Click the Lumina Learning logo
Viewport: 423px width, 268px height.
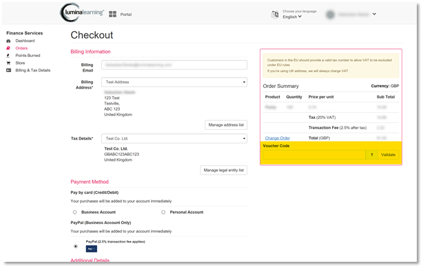coord(82,12)
